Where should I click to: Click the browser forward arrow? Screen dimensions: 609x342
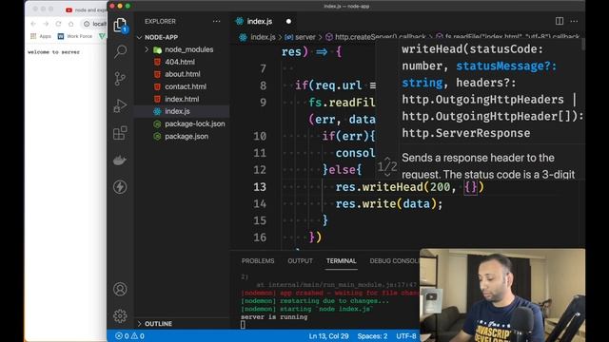[x=46, y=24]
